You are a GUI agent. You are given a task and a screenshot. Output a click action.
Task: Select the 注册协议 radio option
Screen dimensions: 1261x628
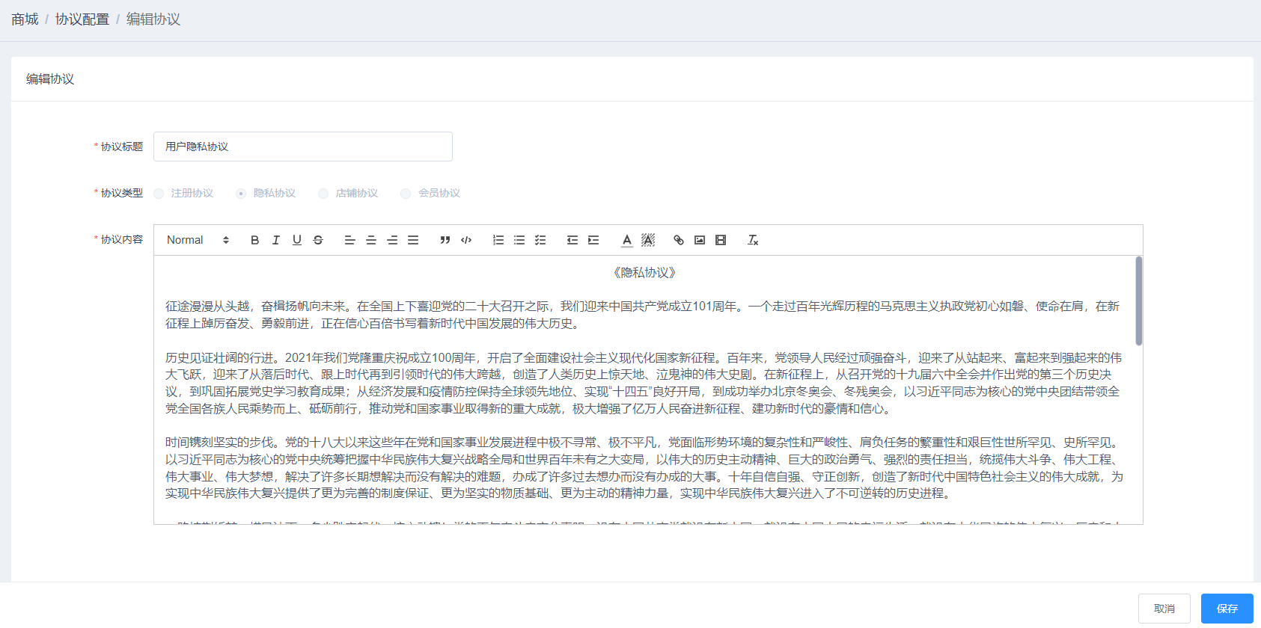(x=159, y=194)
